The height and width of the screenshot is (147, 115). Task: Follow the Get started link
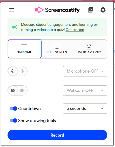(75, 30)
